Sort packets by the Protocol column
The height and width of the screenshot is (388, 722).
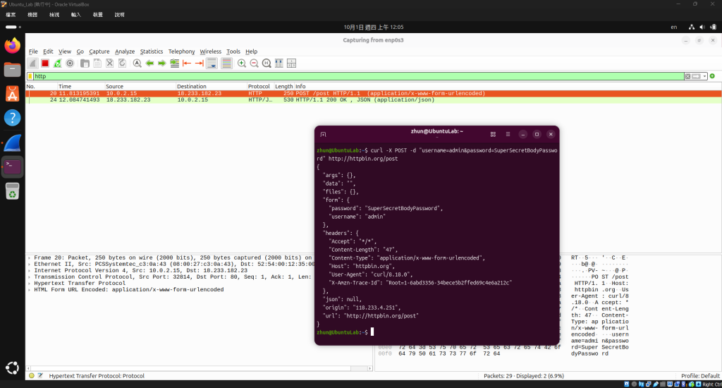260,86
